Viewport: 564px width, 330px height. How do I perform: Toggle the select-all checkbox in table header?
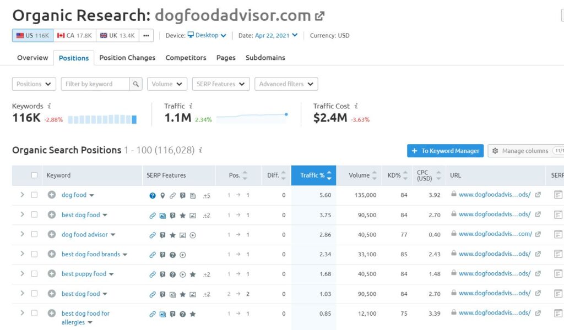[34, 175]
